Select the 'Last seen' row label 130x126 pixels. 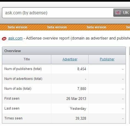(x=12, y=108)
